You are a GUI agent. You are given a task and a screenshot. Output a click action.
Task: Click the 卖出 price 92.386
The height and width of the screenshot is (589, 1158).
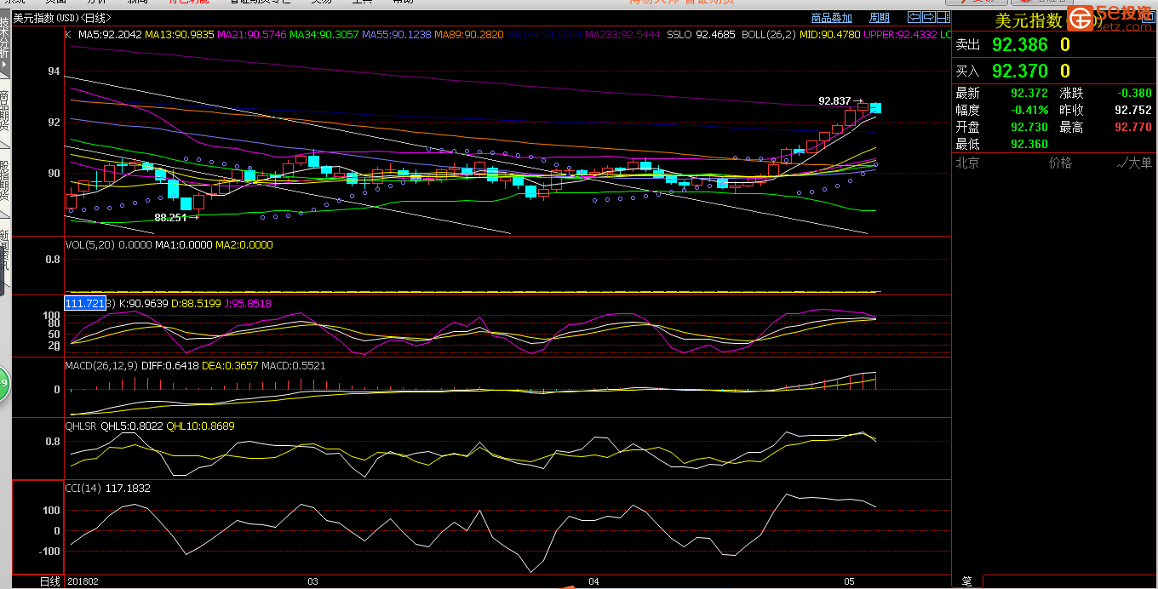point(1019,45)
